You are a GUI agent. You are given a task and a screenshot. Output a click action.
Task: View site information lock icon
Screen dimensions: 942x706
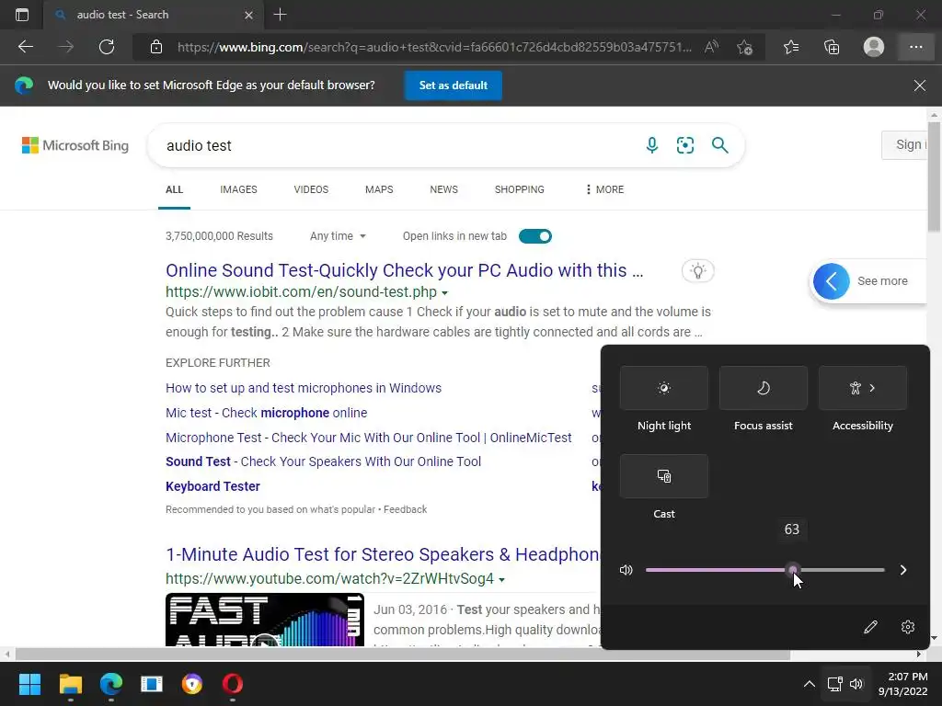click(156, 47)
